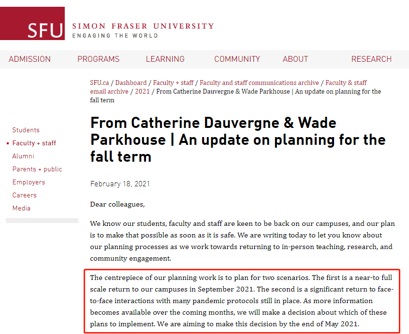Screen dimensions: 409x334
Task: Select Employers in the sidebar
Action: [x=29, y=182]
